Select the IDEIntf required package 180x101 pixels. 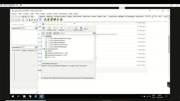49,51
